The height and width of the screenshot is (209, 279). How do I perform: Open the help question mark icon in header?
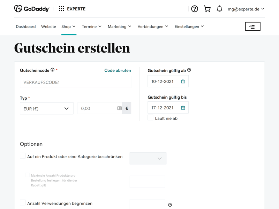(195, 9)
